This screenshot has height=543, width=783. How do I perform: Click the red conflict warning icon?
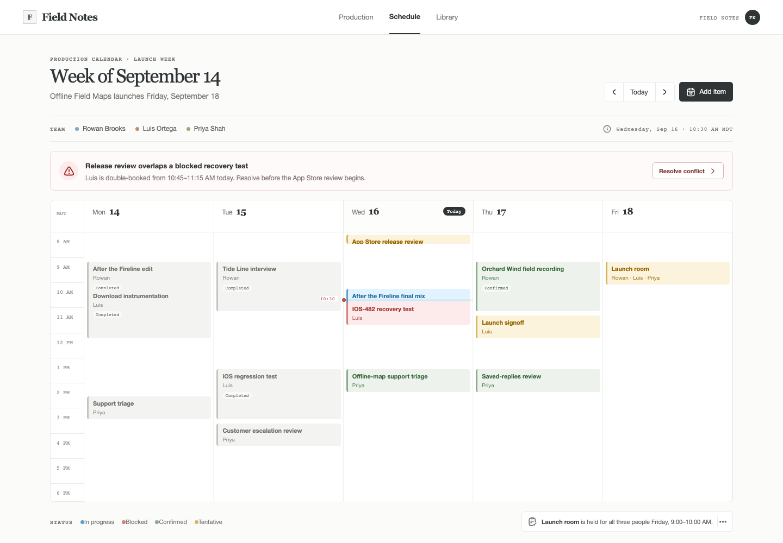pos(69,171)
